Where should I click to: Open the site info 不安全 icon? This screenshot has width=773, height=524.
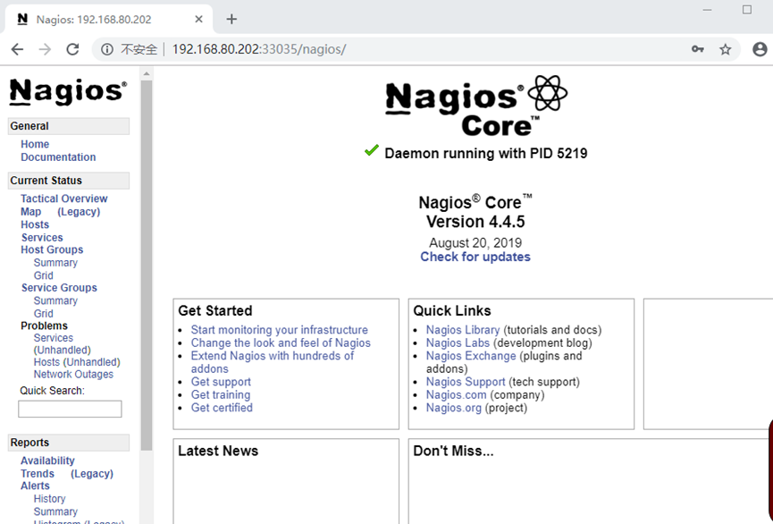[x=107, y=49]
